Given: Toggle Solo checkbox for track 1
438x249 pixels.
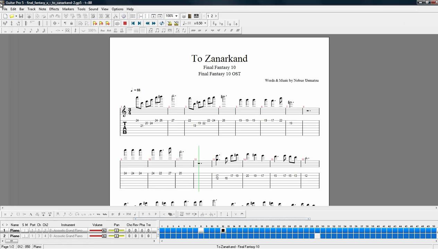Looking at the screenshot, I should [x=23, y=230].
